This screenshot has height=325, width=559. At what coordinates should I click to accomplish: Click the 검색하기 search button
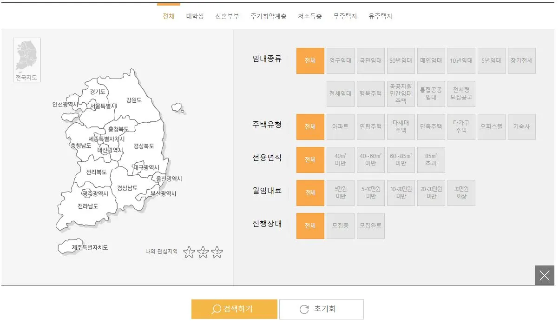[234, 309]
